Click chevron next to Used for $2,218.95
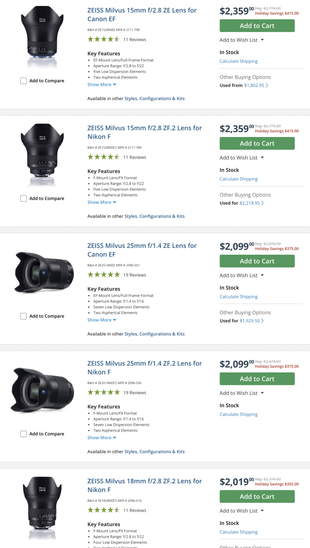This screenshot has width=310, height=548. click(263, 203)
